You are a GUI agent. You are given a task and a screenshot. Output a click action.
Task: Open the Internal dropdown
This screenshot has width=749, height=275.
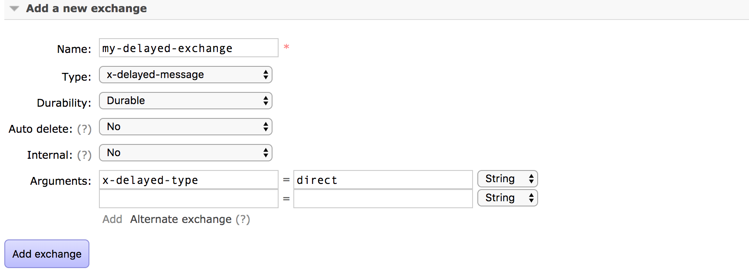click(185, 153)
